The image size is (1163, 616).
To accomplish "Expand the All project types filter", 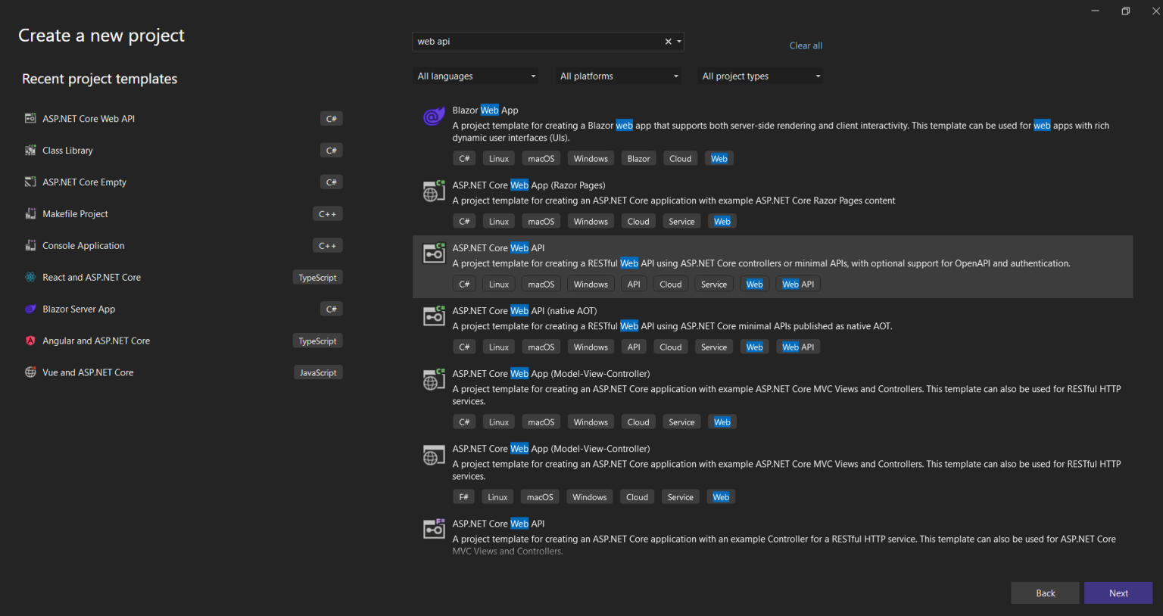I will click(x=760, y=76).
